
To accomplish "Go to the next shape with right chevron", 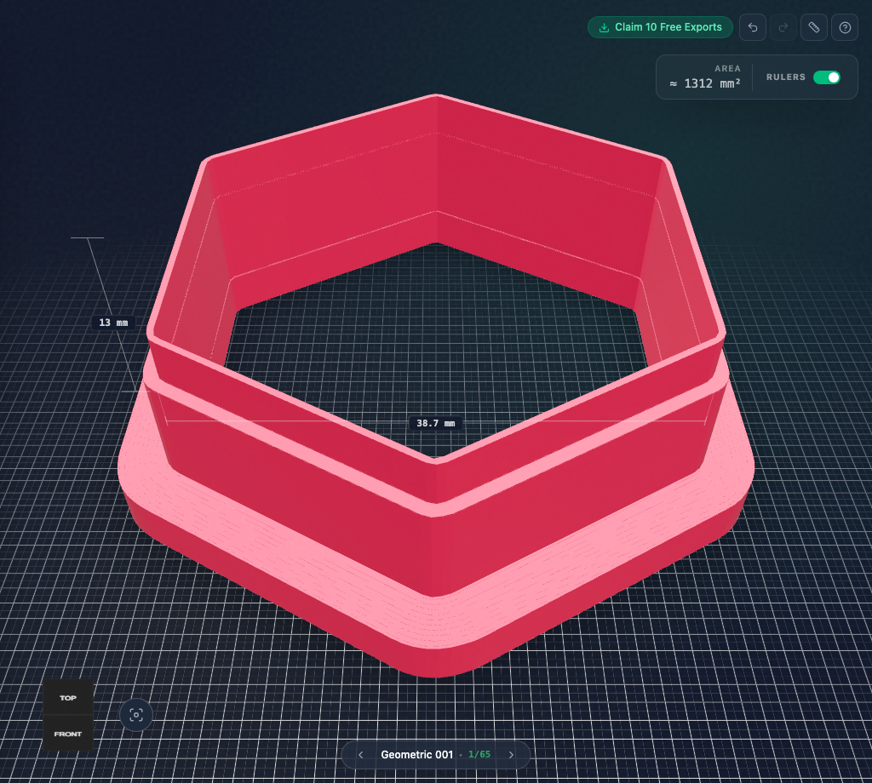I will (x=511, y=755).
